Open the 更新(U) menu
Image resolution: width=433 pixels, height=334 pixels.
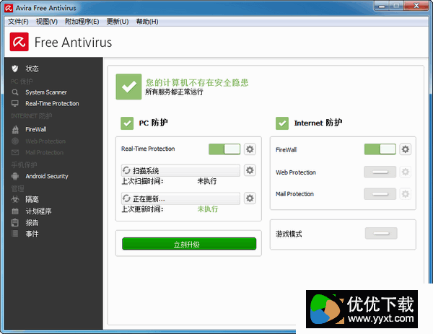click(x=118, y=22)
